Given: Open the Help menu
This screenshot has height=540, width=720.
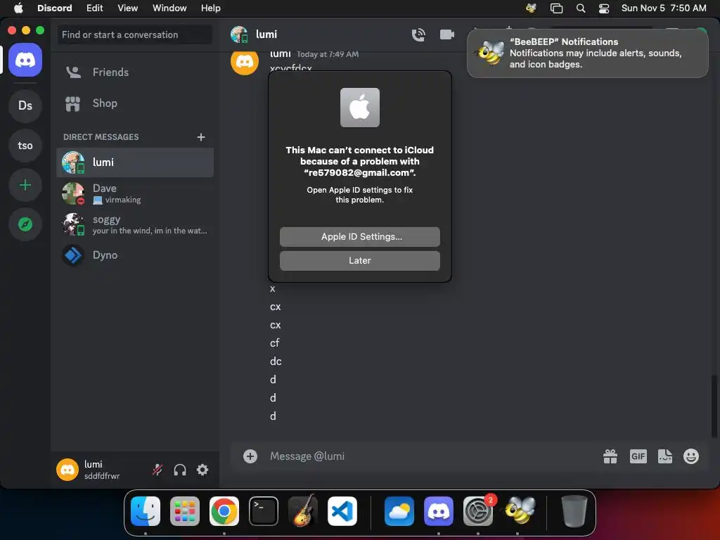Looking at the screenshot, I should [x=211, y=8].
